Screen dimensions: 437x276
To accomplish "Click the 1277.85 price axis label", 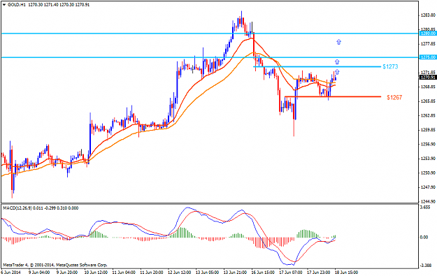I will [x=428, y=44].
